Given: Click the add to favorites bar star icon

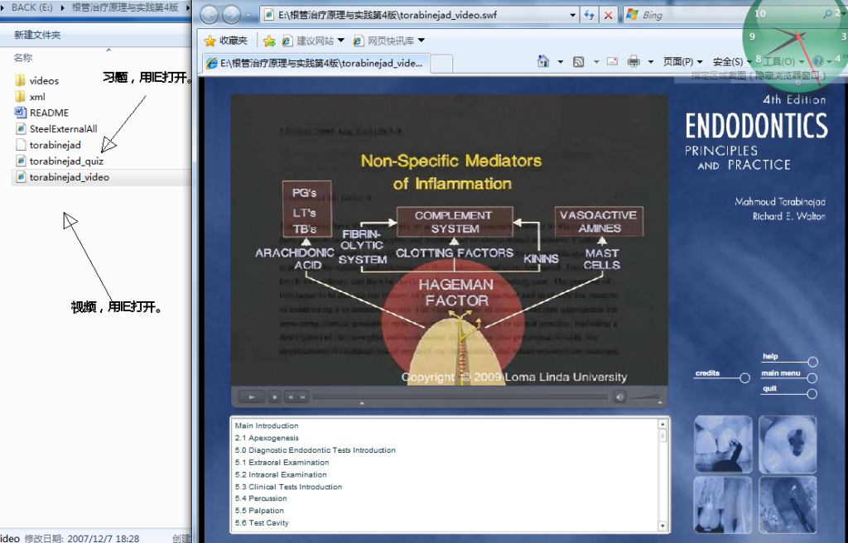Looking at the screenshot, I should pyautogui.click(x=269, y=41).
